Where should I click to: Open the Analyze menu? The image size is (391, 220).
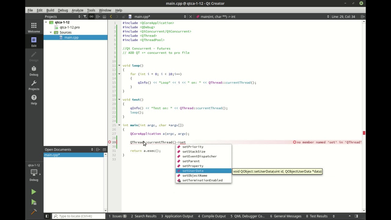[x=77, y=10]
